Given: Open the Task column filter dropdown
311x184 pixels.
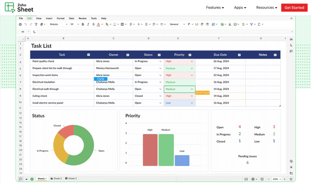Looking at the screenshot, I should [88, 55].
